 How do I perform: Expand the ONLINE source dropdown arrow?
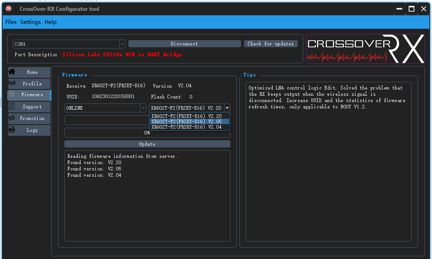click(x=143, y=108)
